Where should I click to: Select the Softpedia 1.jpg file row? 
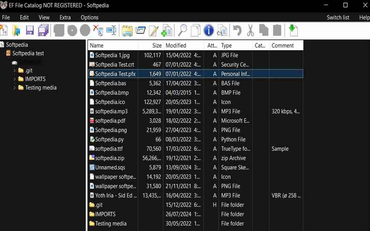coord(196,55)
